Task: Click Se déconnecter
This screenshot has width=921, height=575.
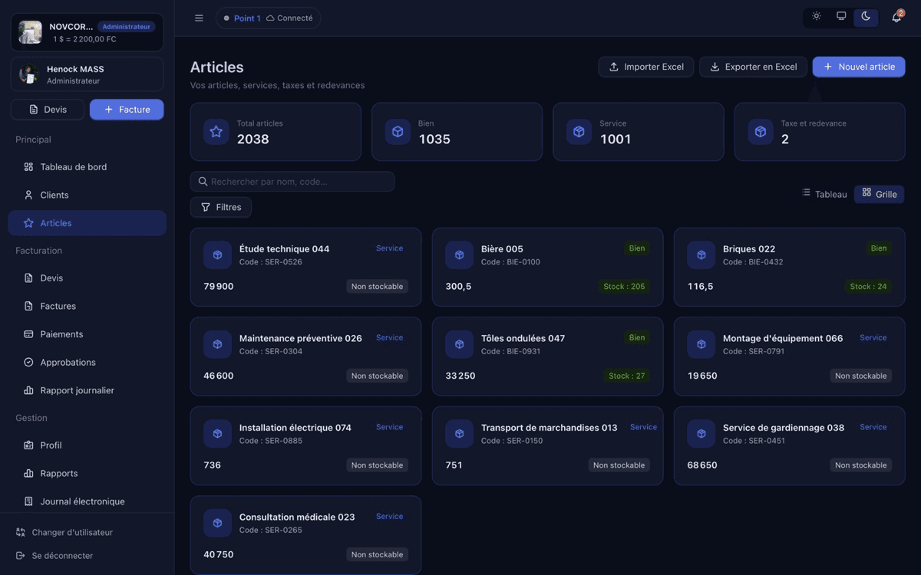Action: coord(54,556)
